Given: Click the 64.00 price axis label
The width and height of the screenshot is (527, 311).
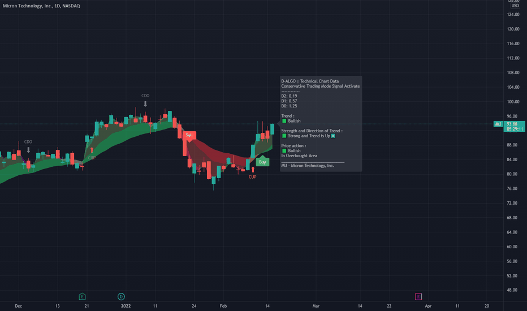Looking at the screenshot, I should pyautogui.click(x=513, y=232).
